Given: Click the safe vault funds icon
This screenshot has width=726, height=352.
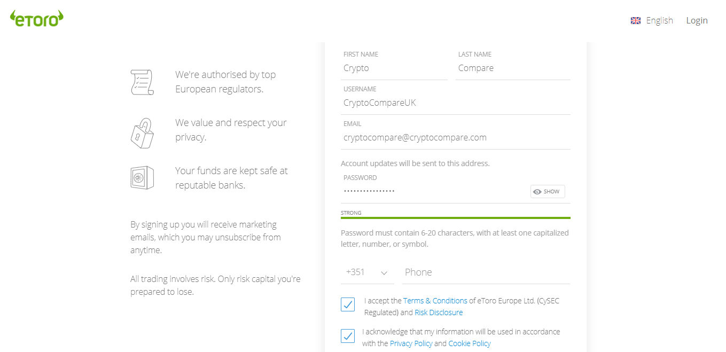Looking at the screenshot, I should [x=142, y=178].
